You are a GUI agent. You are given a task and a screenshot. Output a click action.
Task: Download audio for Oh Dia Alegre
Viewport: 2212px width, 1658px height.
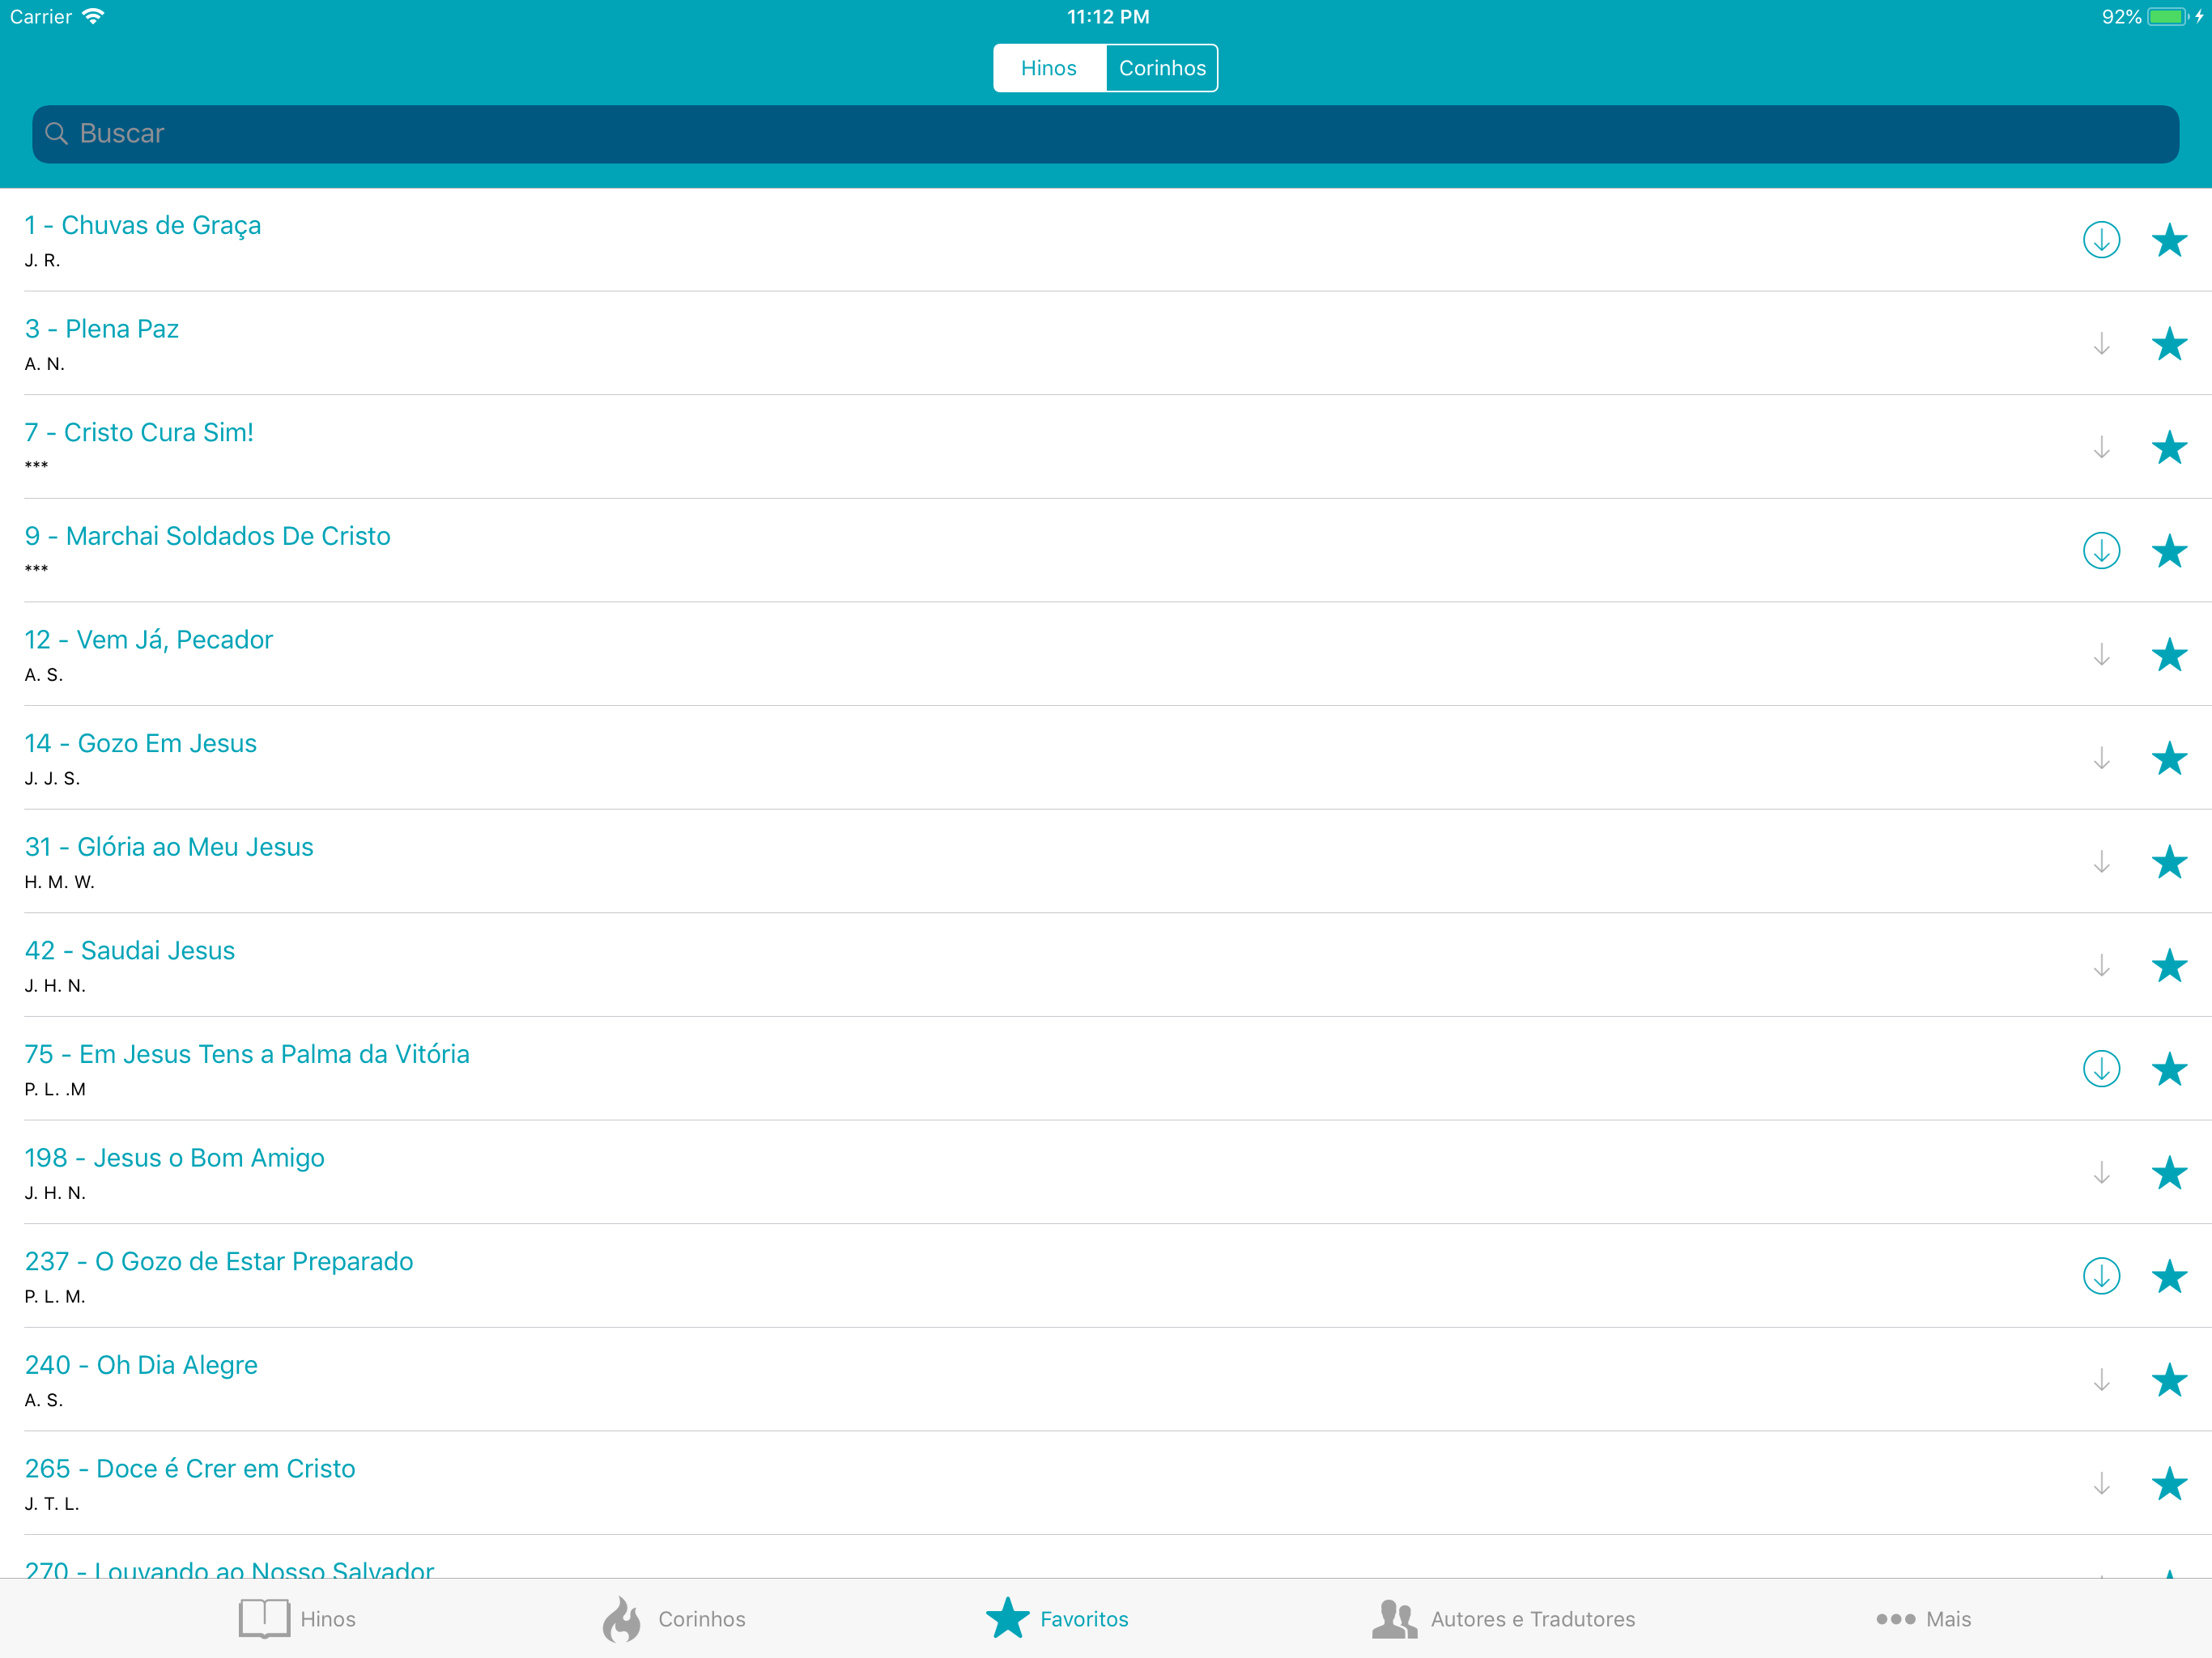2101,1380
